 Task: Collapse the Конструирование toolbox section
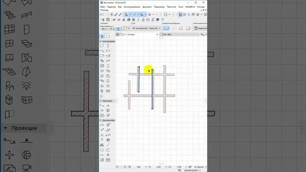click(x=101, y=42)
